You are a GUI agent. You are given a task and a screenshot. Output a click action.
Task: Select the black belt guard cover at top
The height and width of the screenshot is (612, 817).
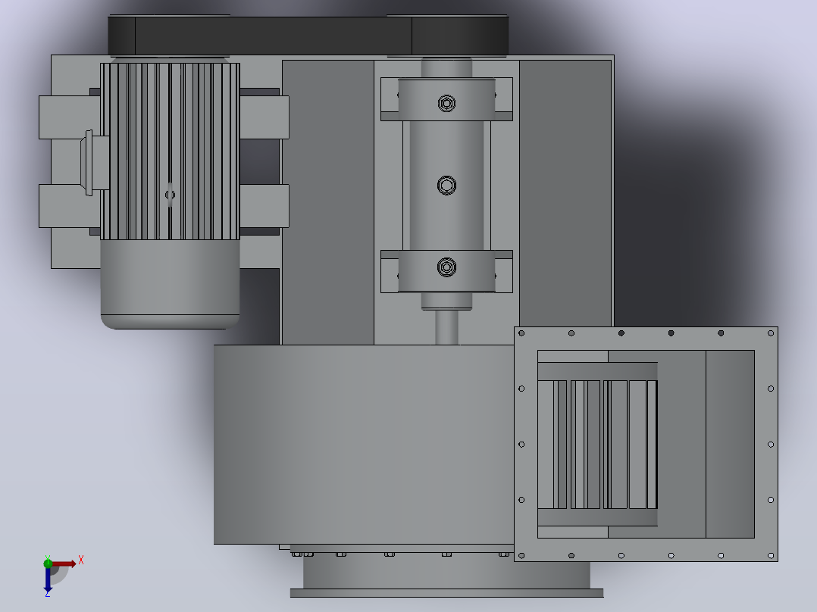pos(308,36)
